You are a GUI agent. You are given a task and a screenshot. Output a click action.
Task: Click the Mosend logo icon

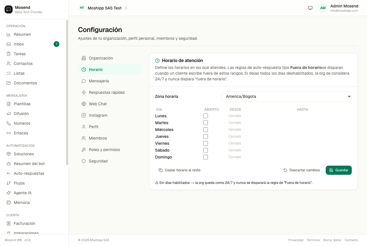[x=9, y=9]
